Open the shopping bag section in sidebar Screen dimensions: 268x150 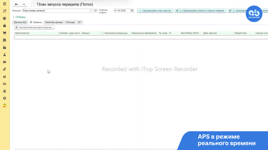(x=5, y=26)
